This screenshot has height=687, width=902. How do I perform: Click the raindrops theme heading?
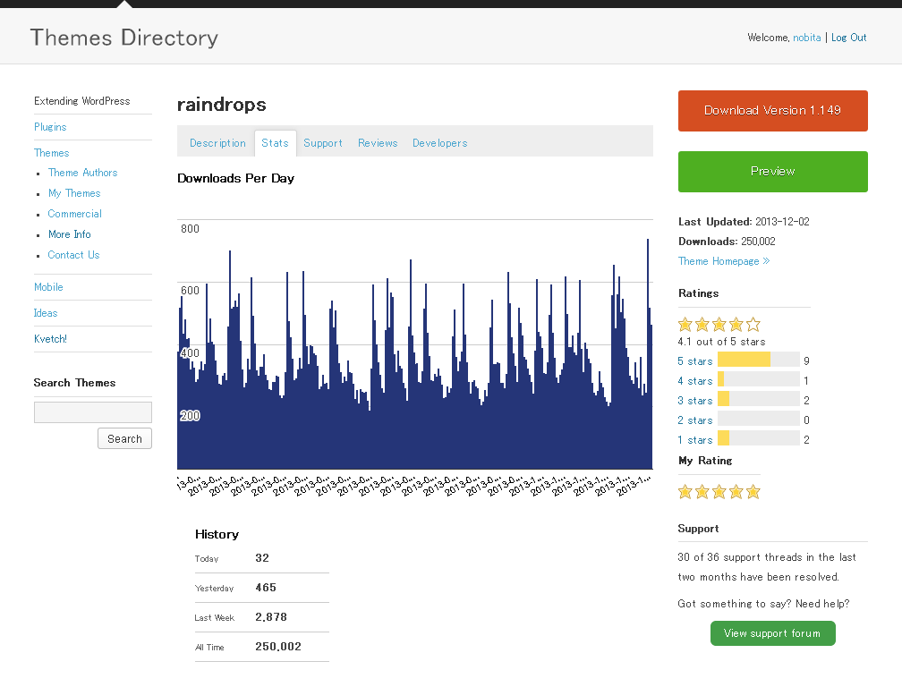tap(222, 105)
